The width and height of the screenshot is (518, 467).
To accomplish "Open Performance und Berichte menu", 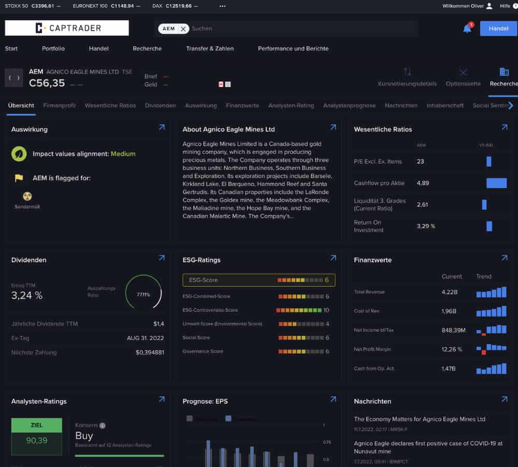I will [x=293, y=49].
